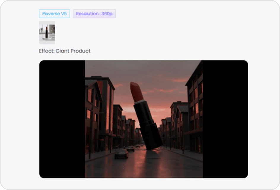Select the Resolution : 360p badge
Screen dimensions: 280x190
pyautogui.click(x=94, y=14)
